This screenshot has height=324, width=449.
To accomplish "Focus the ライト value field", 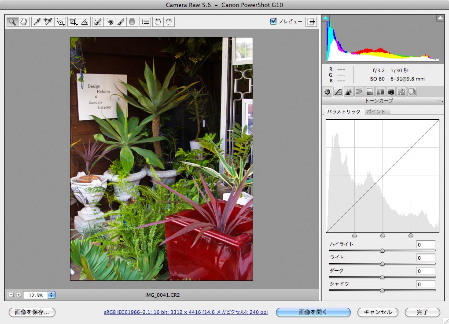I will coord(426,258).
